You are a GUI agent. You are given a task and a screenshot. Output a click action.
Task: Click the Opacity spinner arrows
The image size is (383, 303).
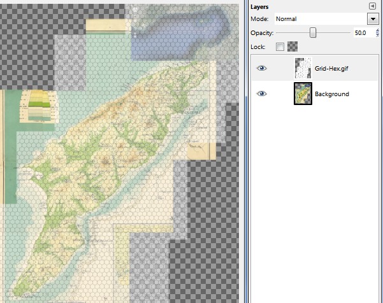pos(377,32)
